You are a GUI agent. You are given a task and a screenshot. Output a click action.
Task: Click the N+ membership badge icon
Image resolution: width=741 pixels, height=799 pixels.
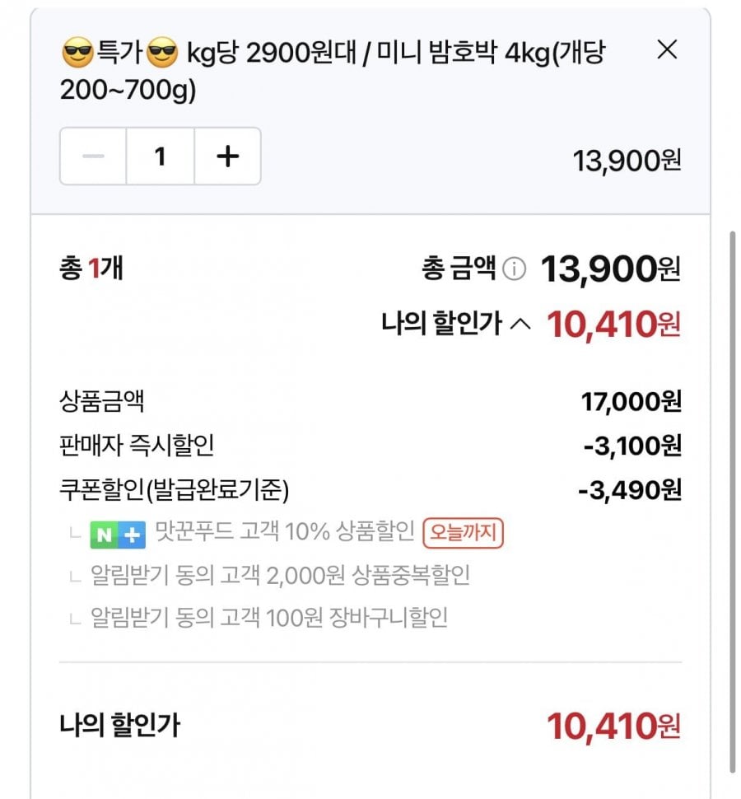pyautogui.click(x=118, y=535)
